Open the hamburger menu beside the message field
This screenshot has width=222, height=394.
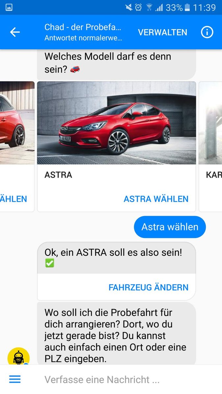tap(15, 380)
